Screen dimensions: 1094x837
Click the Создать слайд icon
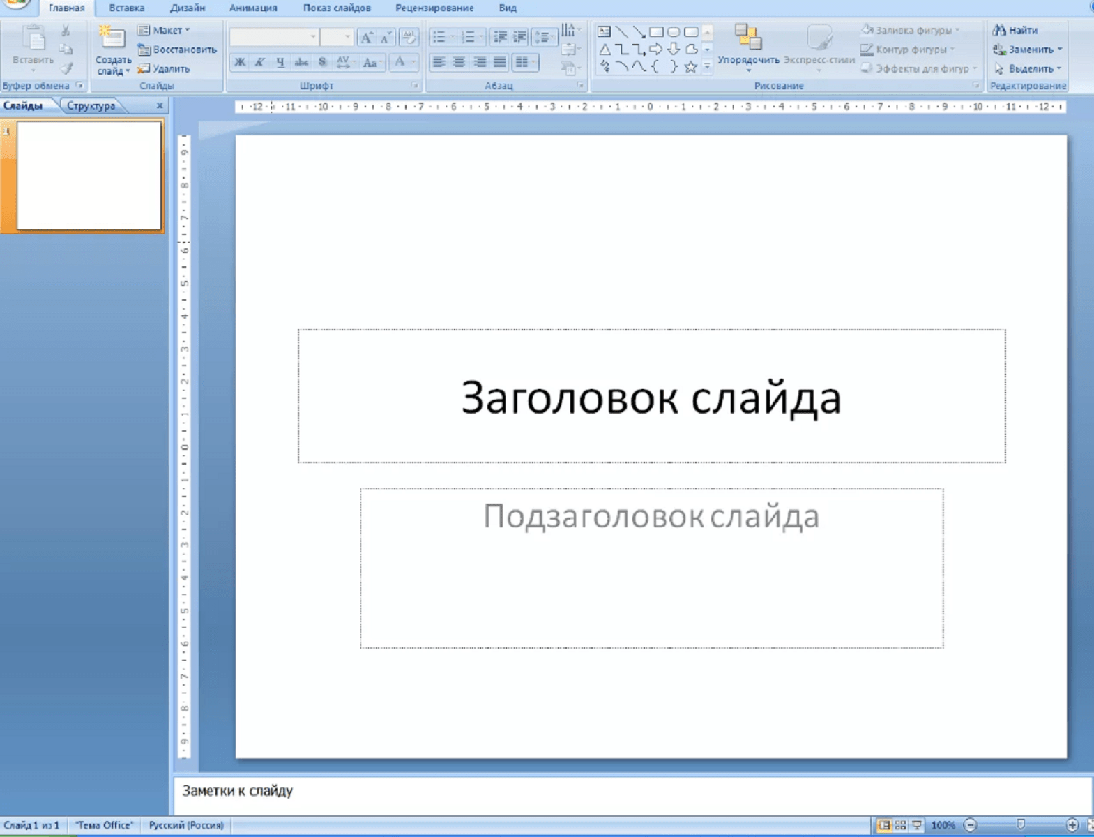tap(112, 39)
